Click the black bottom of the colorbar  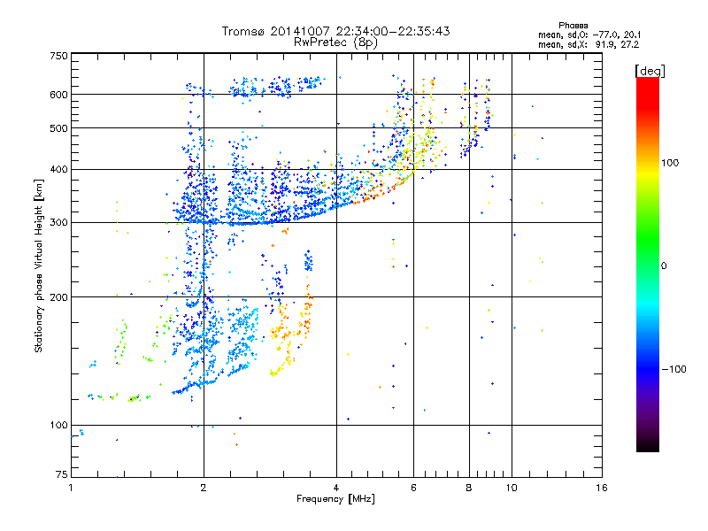pyautogui.click(x=648, y=445)
